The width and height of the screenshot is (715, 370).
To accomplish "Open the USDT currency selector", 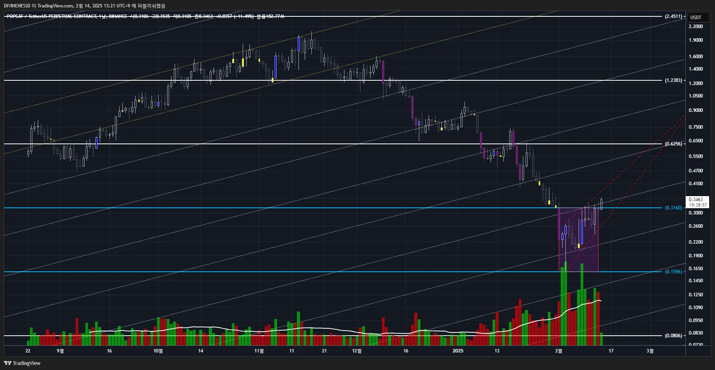I will coord(697,17).
